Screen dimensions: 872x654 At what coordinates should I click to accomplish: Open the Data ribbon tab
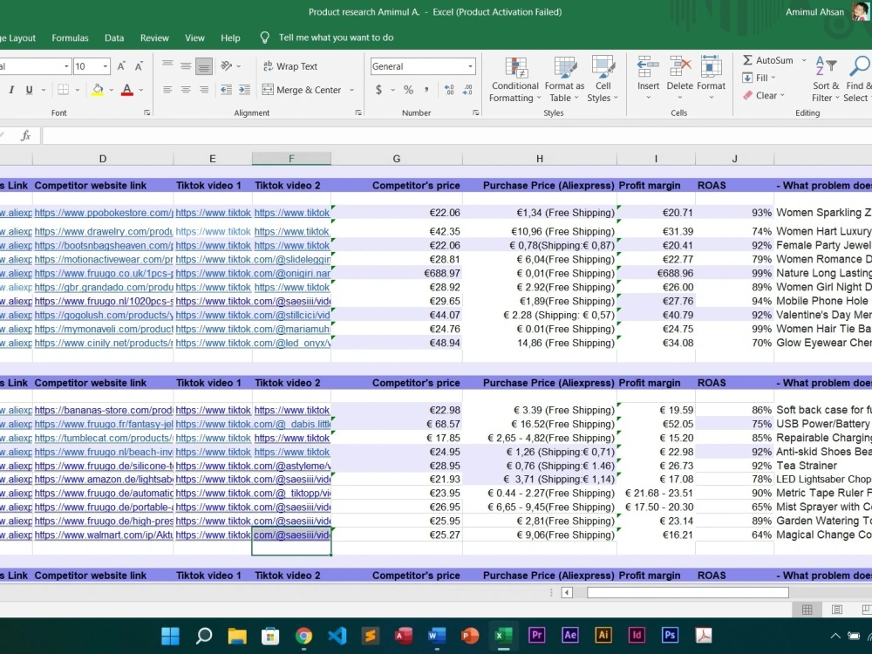(114, 37)
